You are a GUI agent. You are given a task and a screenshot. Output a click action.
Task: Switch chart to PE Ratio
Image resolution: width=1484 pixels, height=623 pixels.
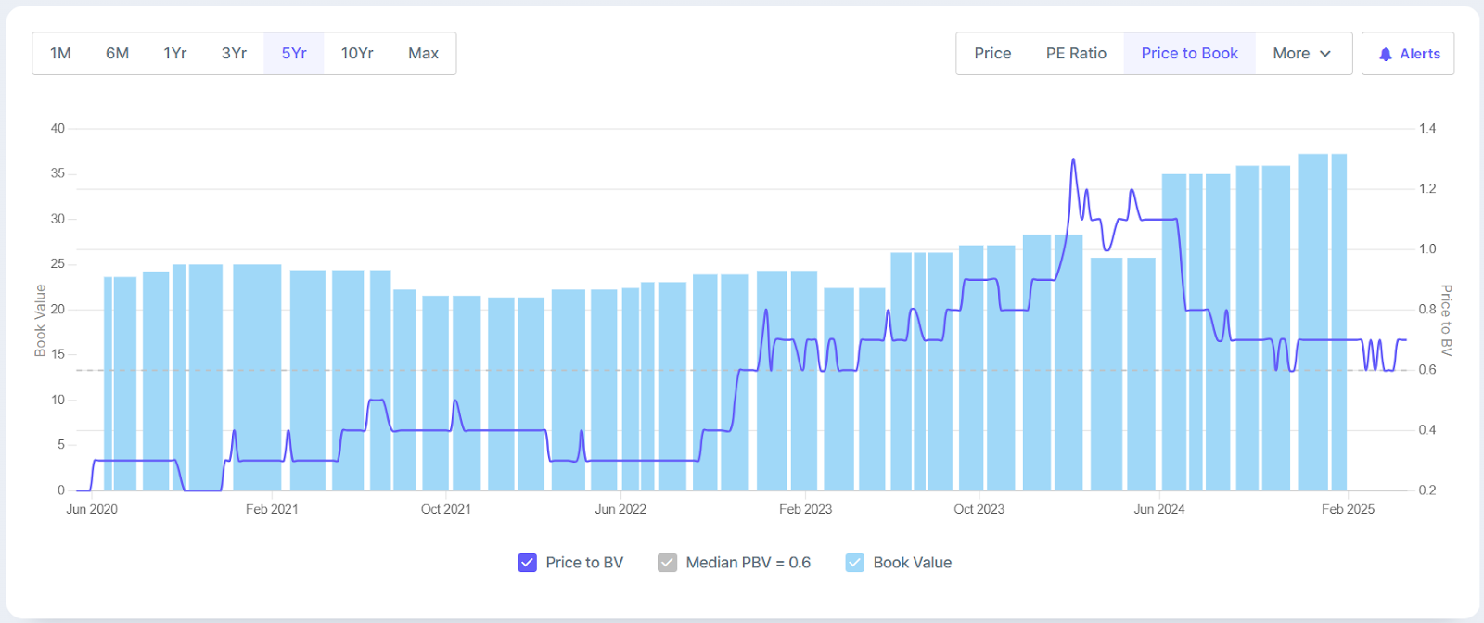click(1076, 53)
